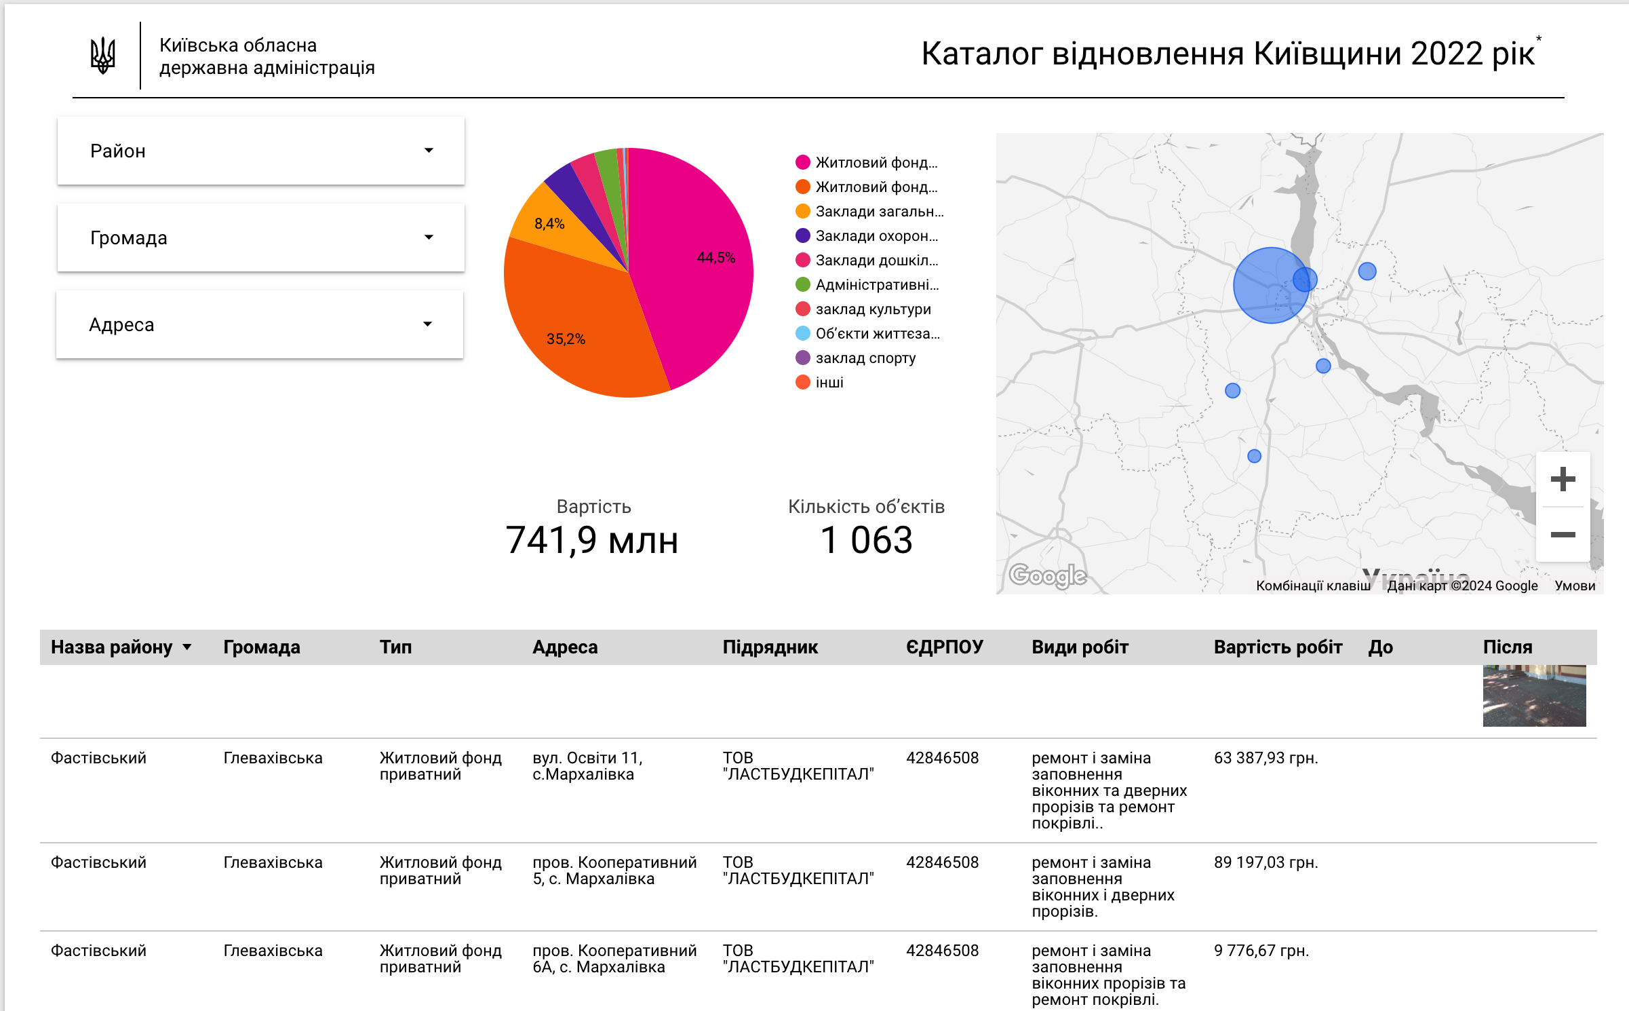
Task: Click address пров. Кооперативний 6А, с. Мархалівка
Action: click(614, 959)
